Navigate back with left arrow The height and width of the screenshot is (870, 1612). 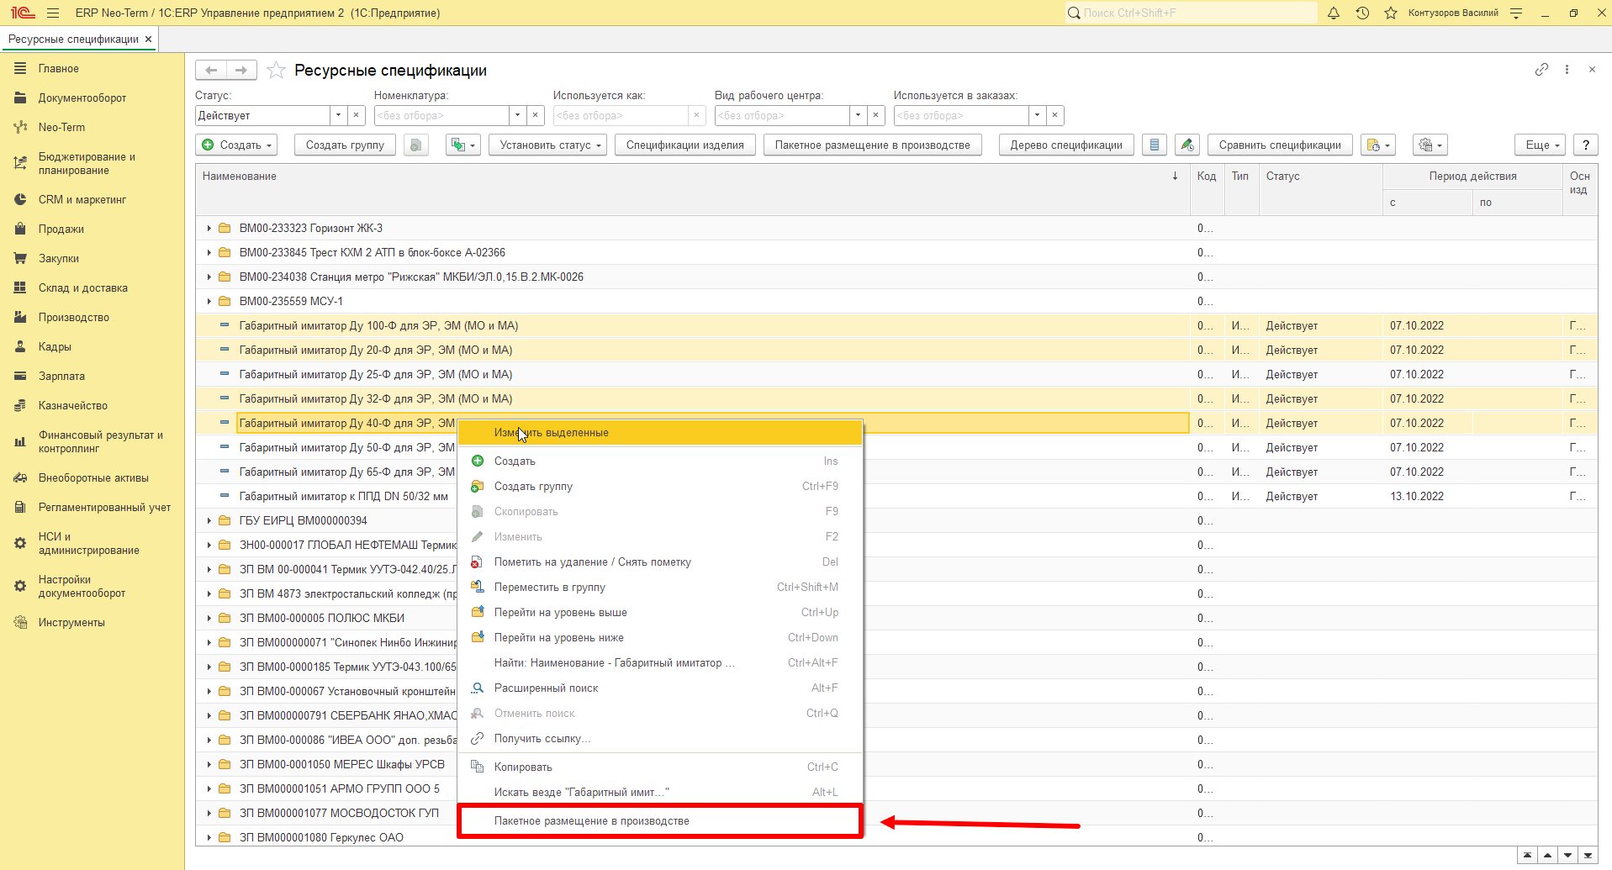pos(211,71)
